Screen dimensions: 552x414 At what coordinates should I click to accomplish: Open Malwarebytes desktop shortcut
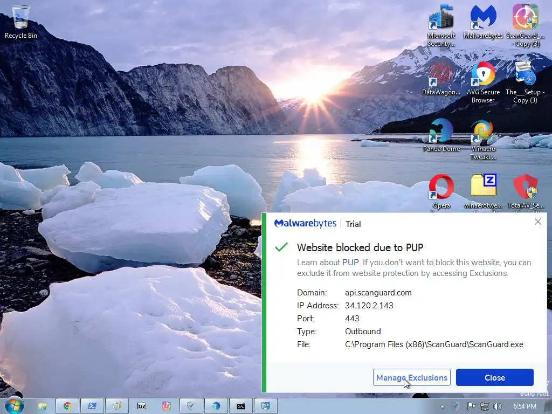[483, 22]
